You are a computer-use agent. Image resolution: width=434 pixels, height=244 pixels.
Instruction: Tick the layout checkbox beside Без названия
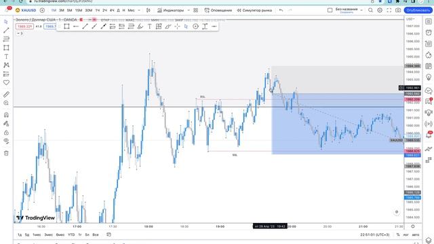click(x=330, y=10)
